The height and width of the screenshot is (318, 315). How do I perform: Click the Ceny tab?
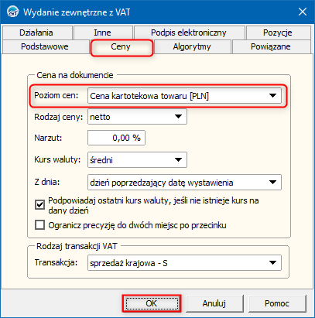point(121,47)
